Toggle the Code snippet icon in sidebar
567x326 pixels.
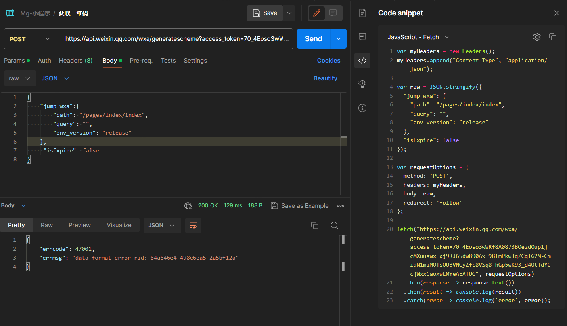[x=362, y=61]
